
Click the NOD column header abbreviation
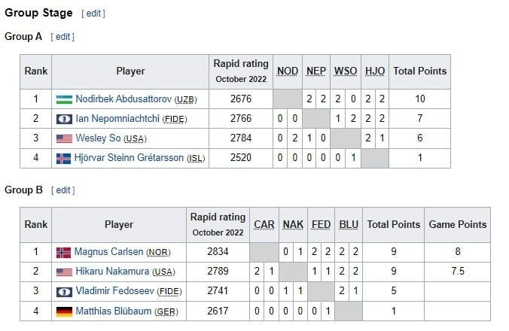pyautogui.click(x=288, y=71)
